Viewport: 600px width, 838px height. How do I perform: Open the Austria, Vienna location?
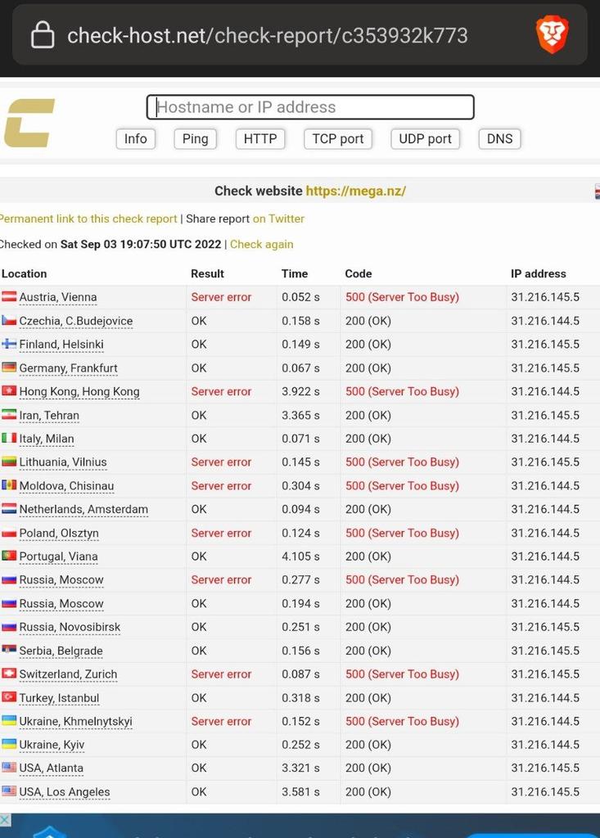[x=58, y=297]
